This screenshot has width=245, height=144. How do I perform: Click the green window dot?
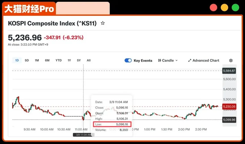coord(235,8)
